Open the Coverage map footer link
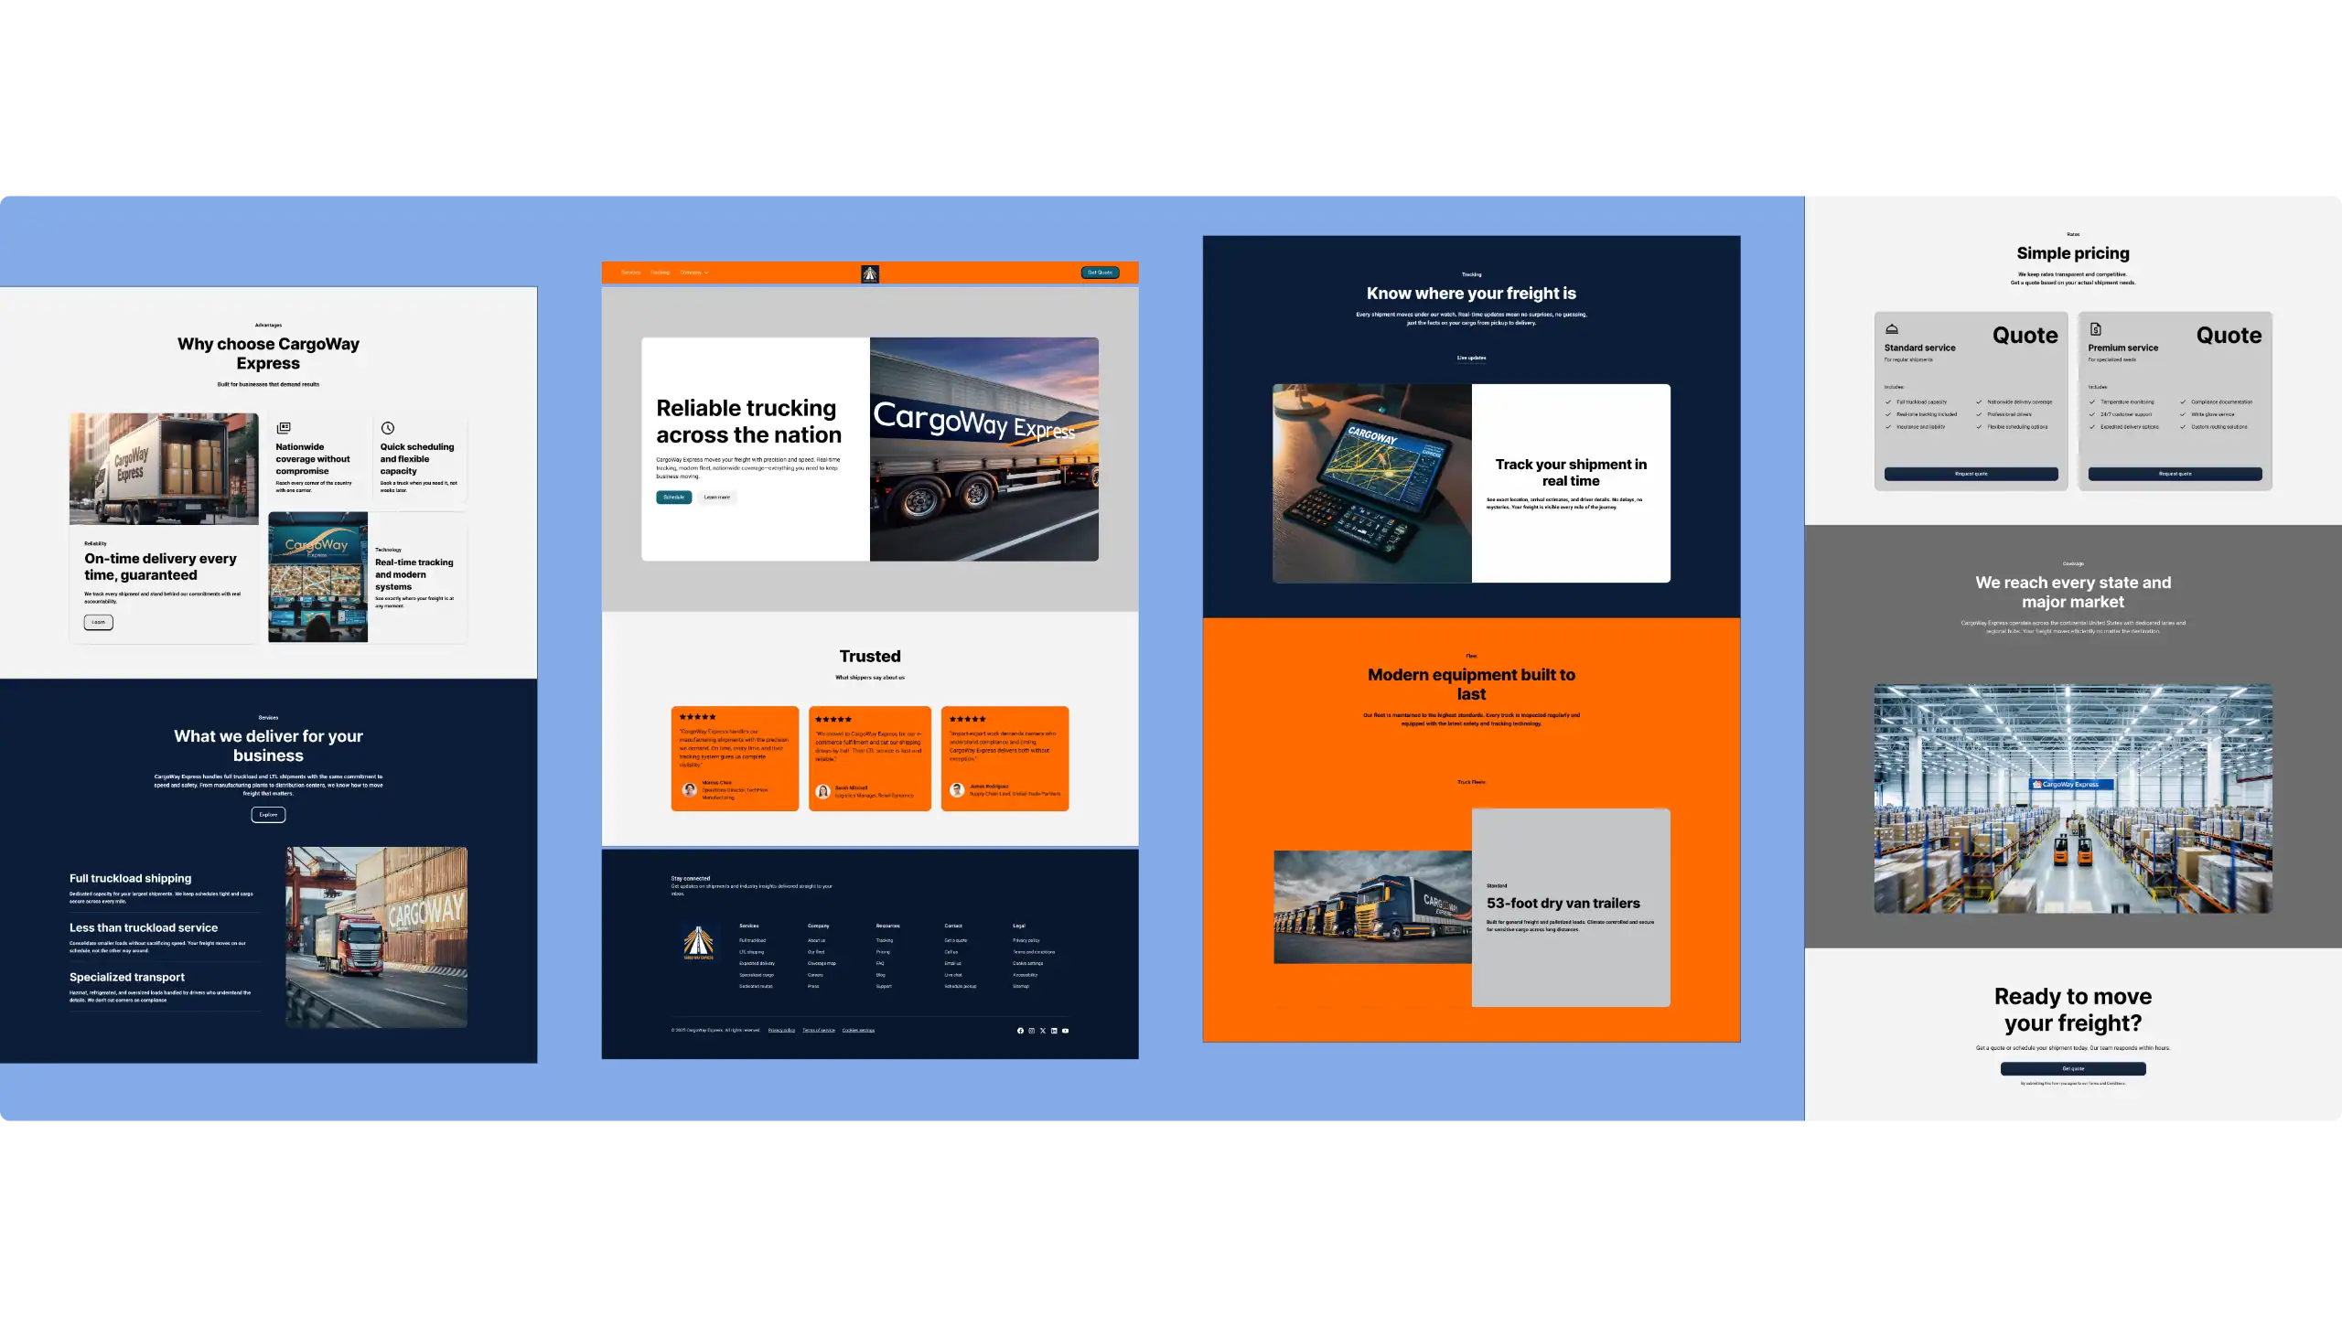The image size is (2342, 1317). click(822, 964)
